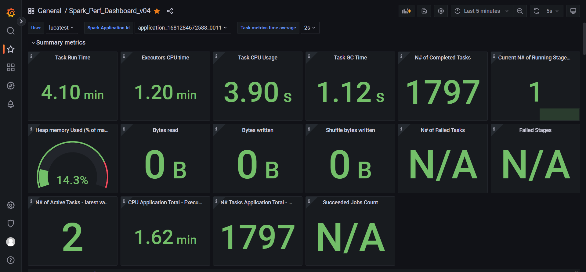Click the Add panel icon
Viewport: 586px width, 272px height.
pyautogui.click(x=407, y=11)
